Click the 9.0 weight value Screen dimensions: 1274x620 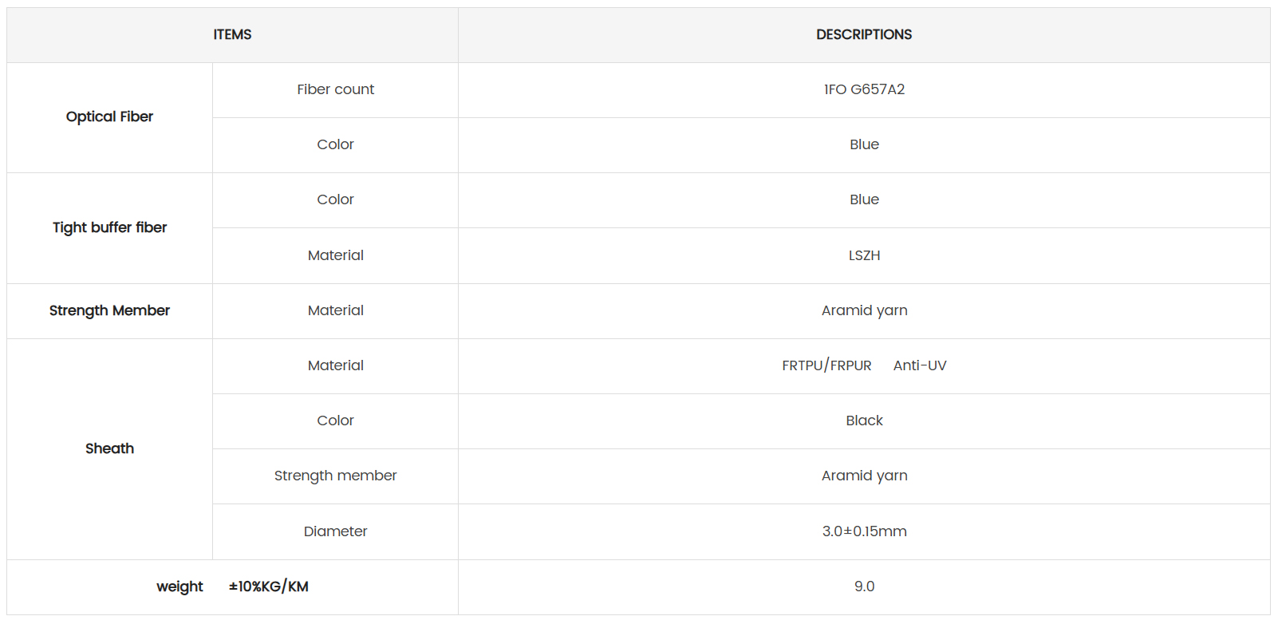pos(864,586)
